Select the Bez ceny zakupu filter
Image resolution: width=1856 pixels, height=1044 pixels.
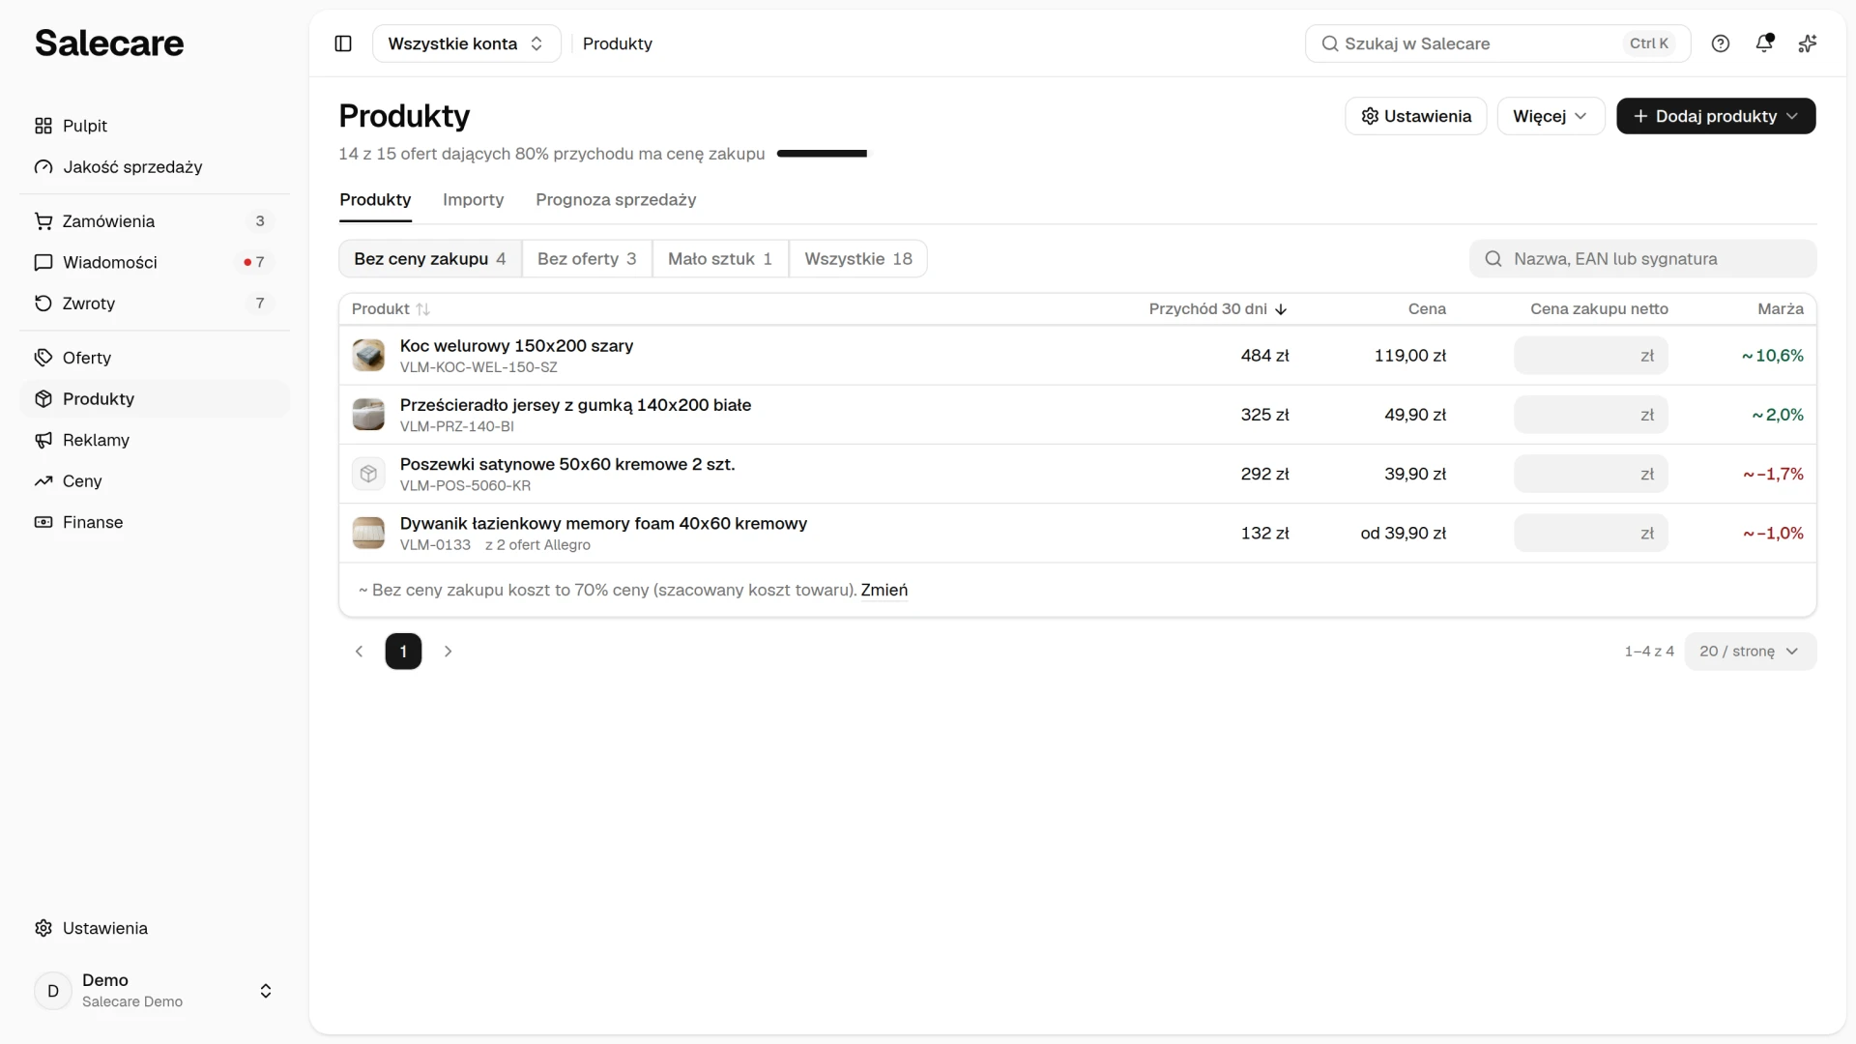point(430,259)
